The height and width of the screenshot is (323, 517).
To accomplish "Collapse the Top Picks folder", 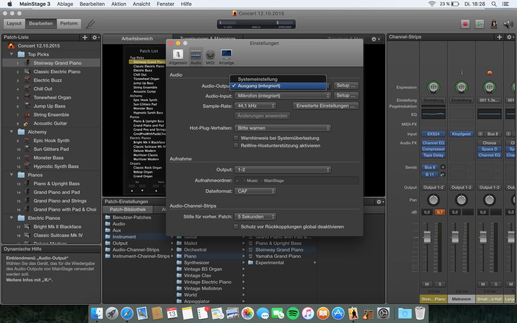I will (12, 54).
